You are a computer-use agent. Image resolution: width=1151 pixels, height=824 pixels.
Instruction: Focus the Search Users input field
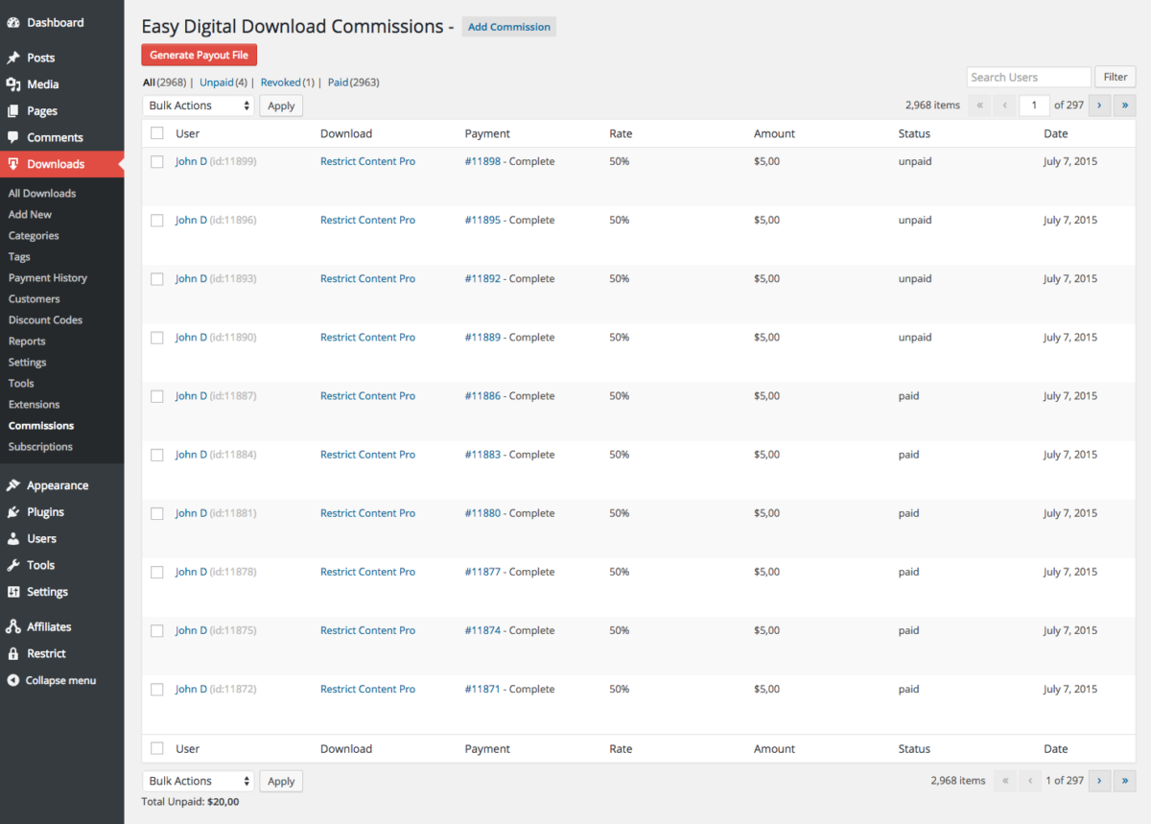click(1028, 77)
